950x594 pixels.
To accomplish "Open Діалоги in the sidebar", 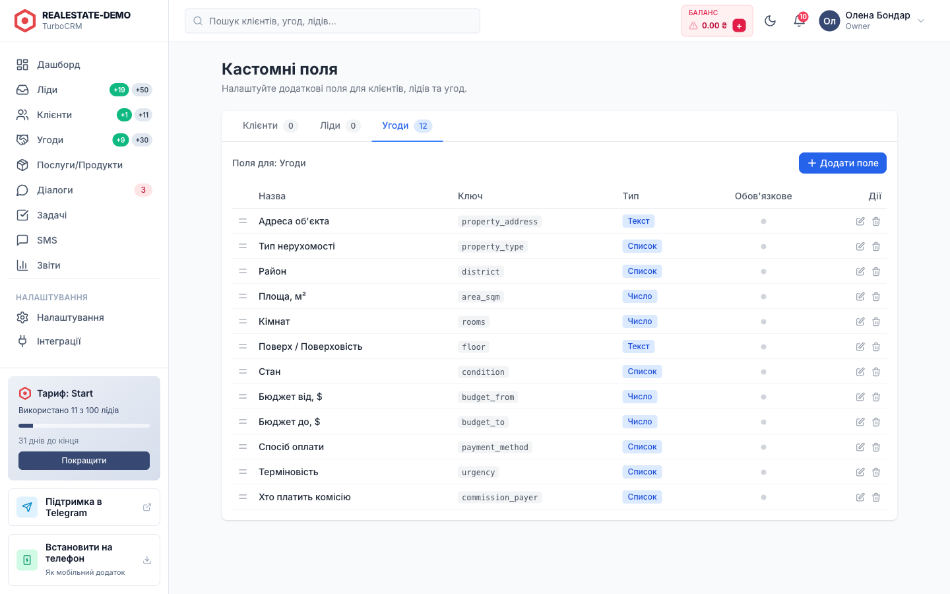I will click(84, 190).
